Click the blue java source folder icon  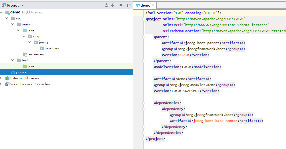24,30
